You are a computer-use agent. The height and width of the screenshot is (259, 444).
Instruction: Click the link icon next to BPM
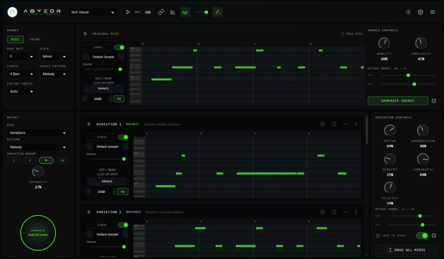point(161,12)
